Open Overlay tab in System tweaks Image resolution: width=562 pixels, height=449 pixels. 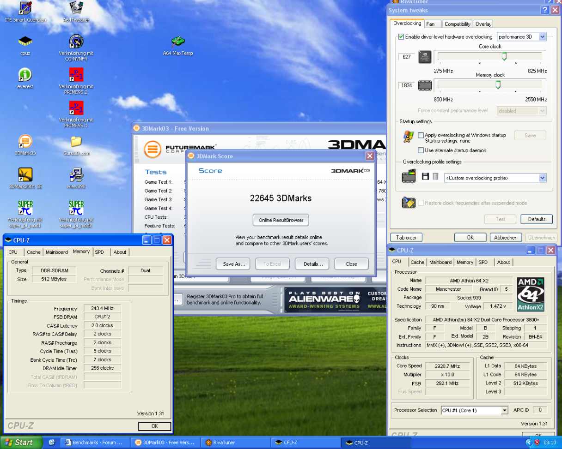(x=483, y=24)
